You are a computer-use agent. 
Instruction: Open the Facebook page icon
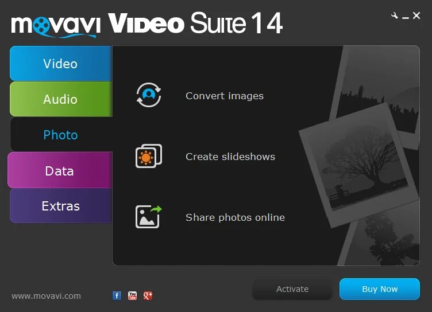pos(117,296)
